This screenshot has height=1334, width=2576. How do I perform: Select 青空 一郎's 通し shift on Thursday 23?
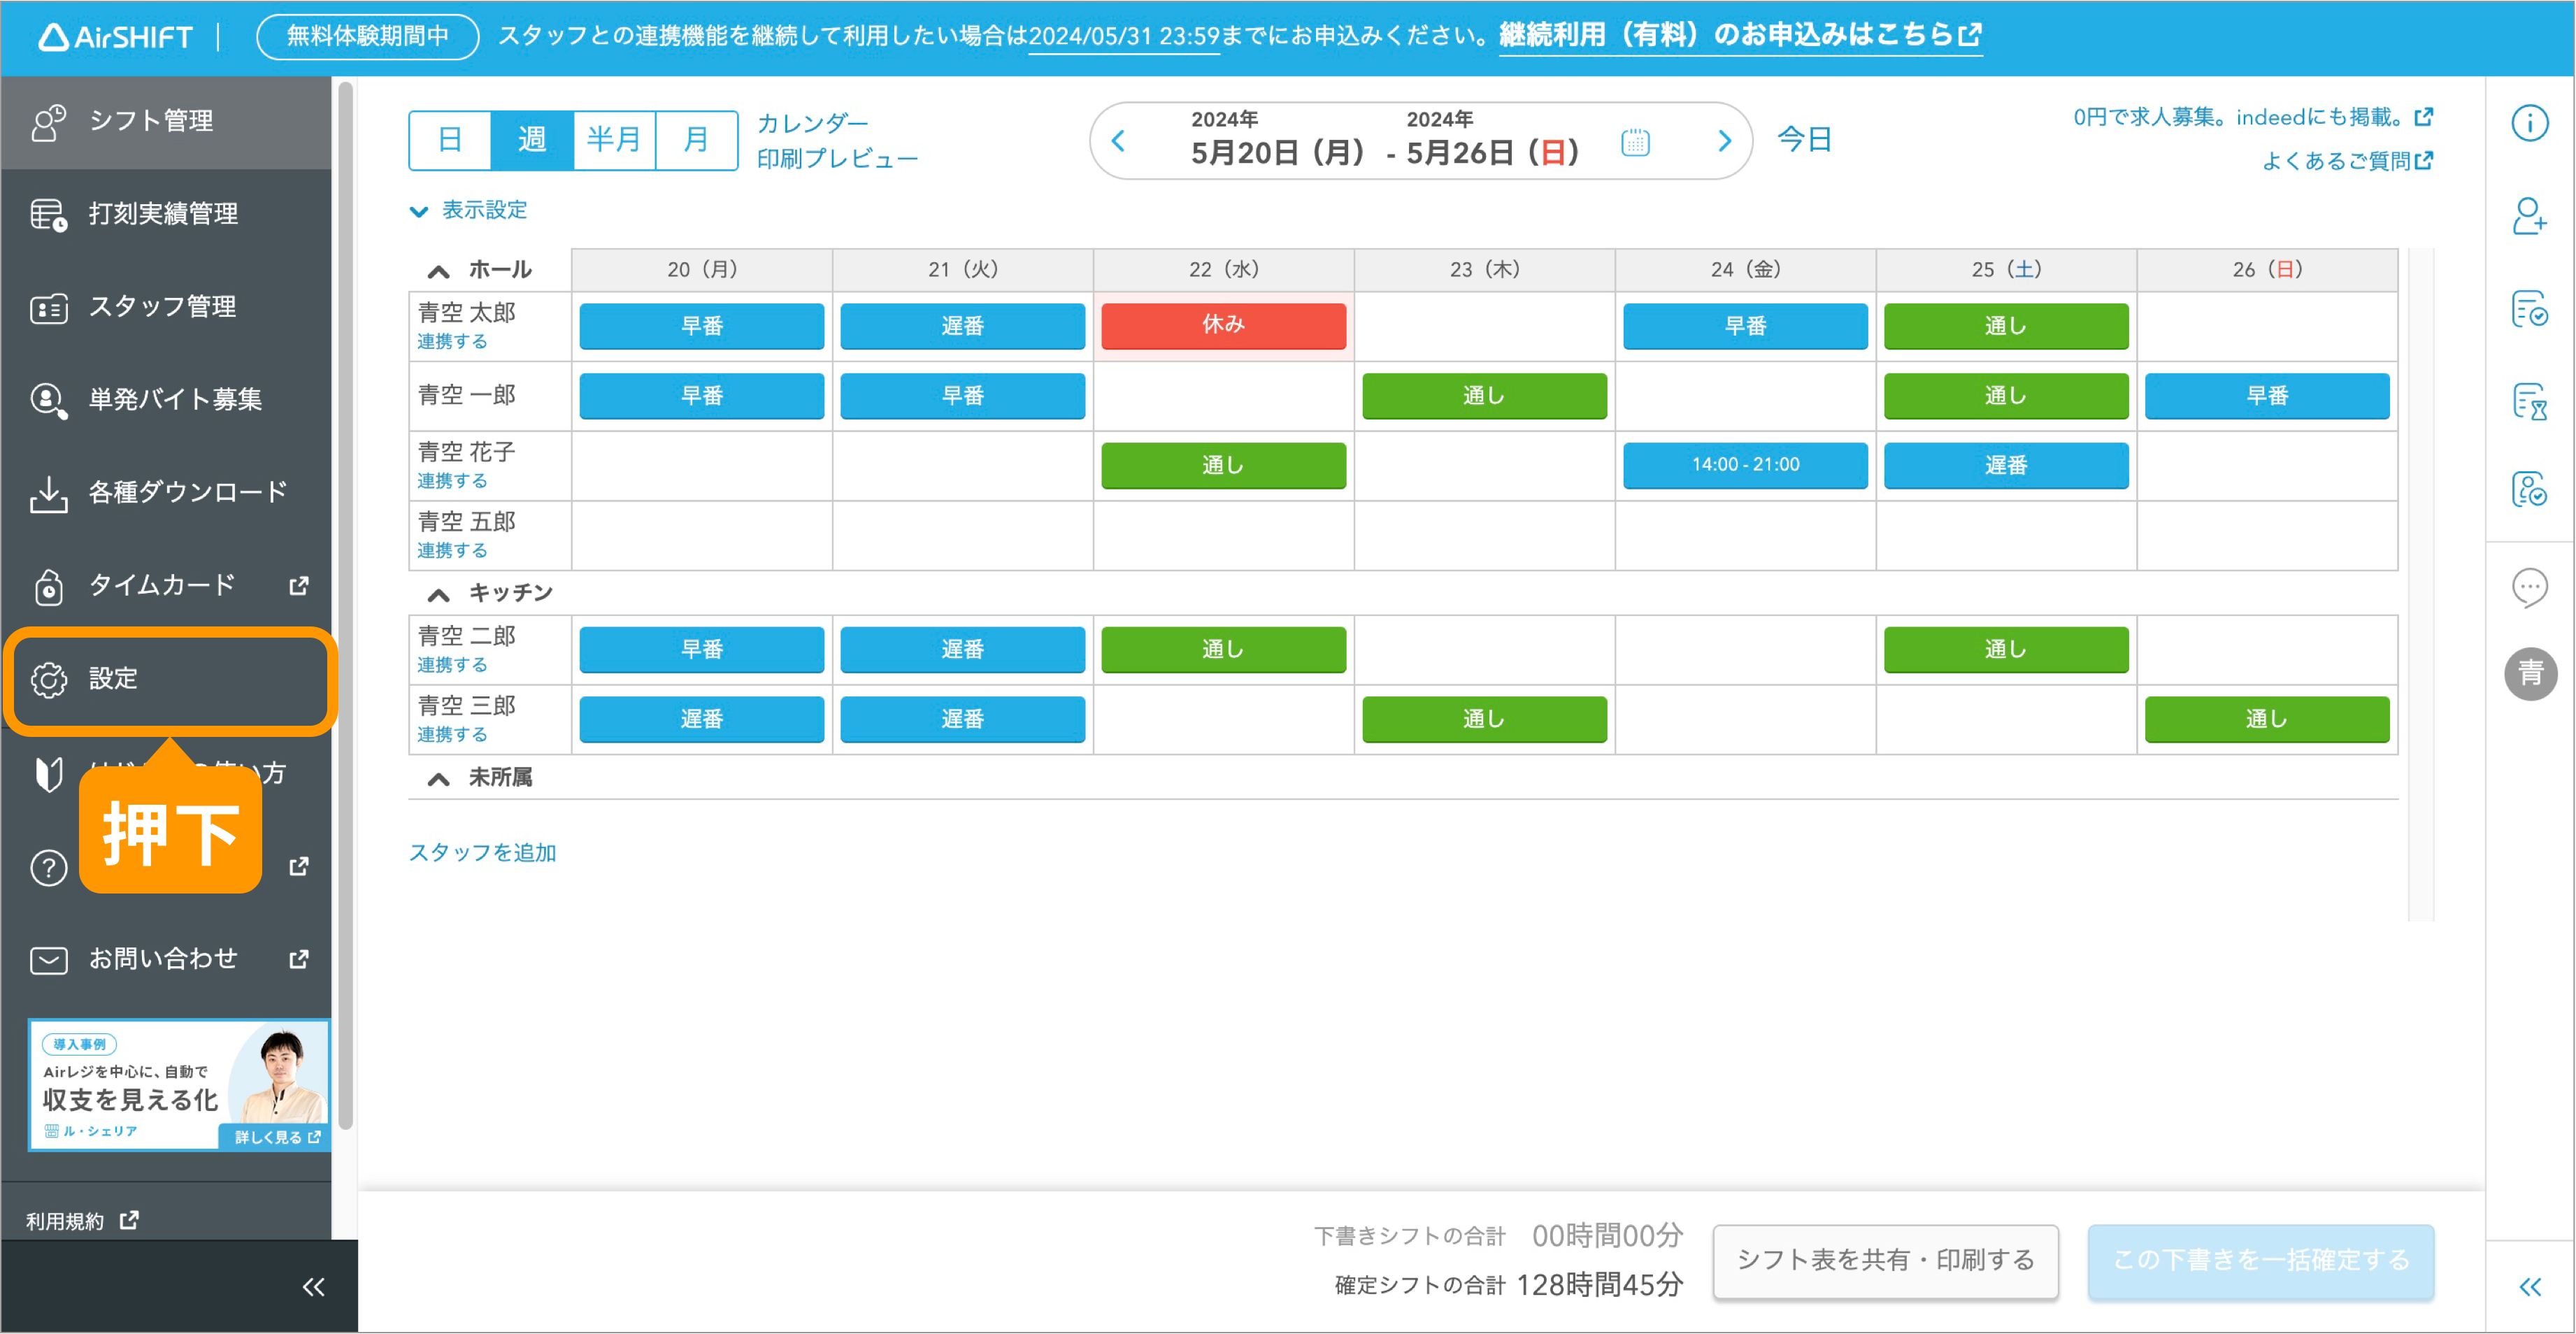pyautogui.click(x=1484, y=396)
